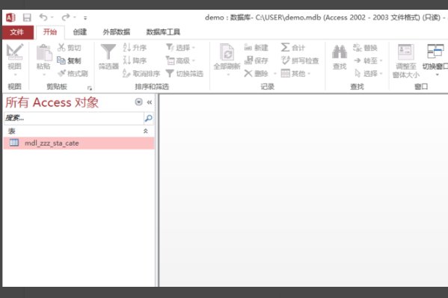
Task: Open the 选择 select dropdown in 查找 group
Action: click(x=368, y=74)
